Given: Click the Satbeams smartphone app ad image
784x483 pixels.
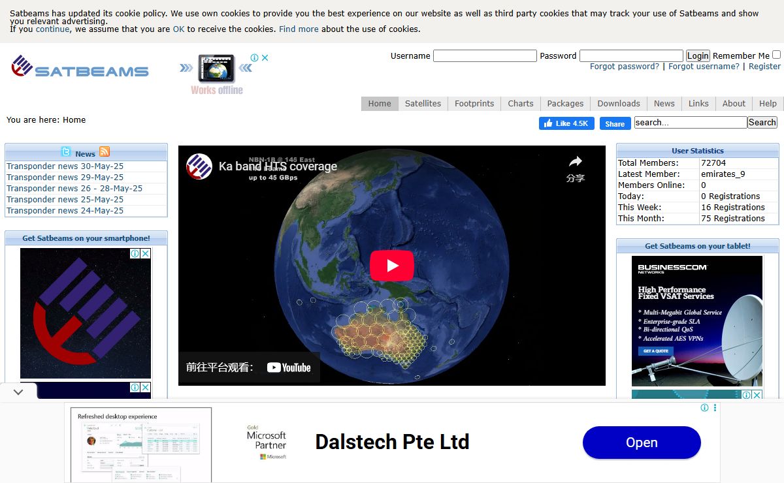Looking at the screenshot, I should tap(86, 313).
